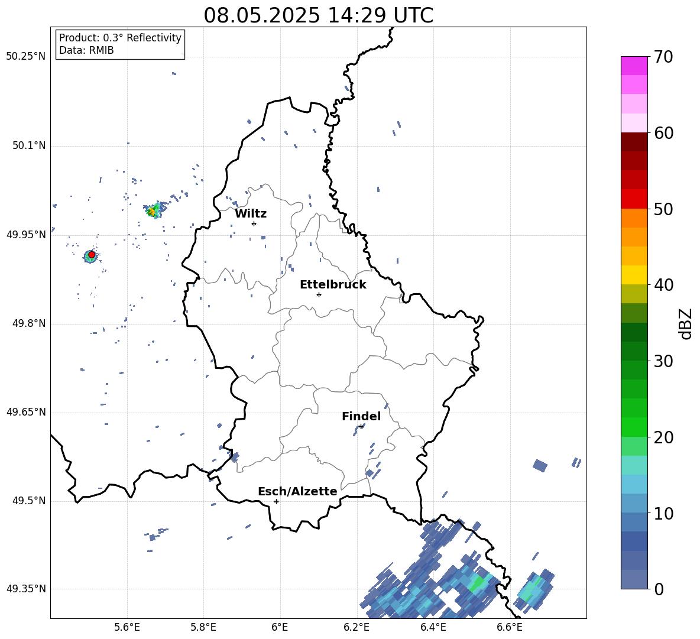Click the latitude label 49.95°N
The image size is (700, 639).
[x=26, y=234]
